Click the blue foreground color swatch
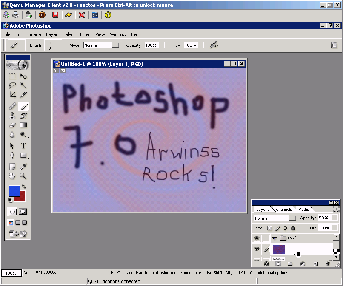 tap(14, 191)
